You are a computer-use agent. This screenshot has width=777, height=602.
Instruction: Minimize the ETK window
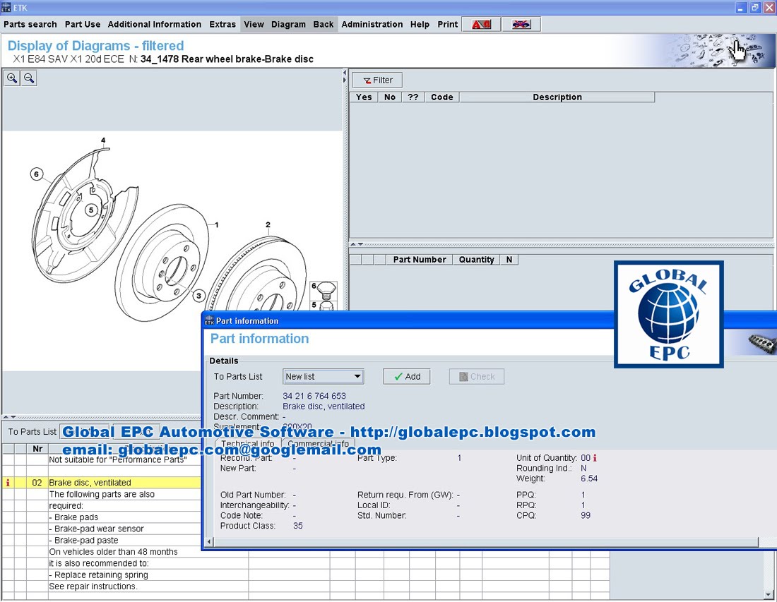pos(740,8)
